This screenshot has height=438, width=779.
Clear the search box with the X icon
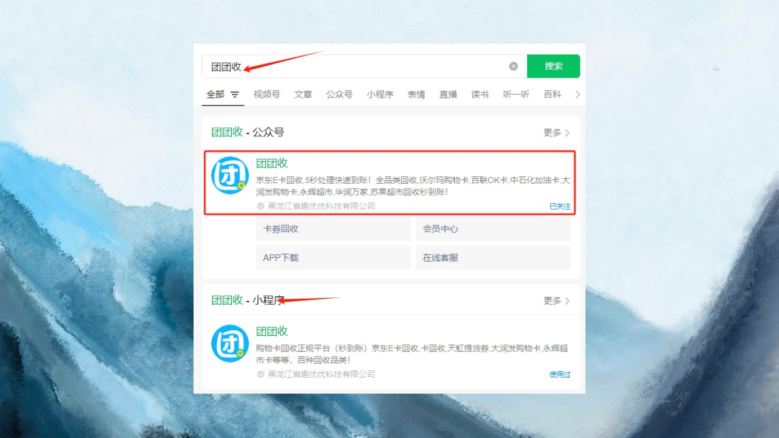coord(514,66)
